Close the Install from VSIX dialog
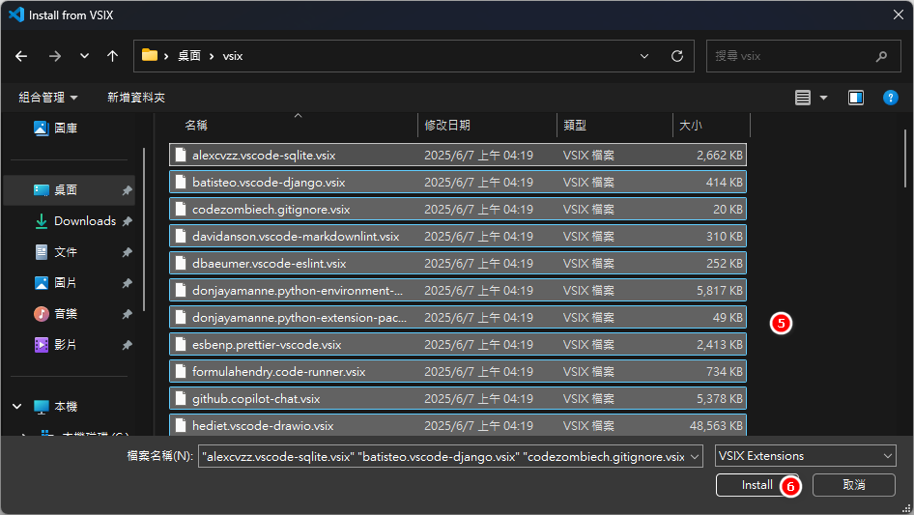 click(899, 14)
